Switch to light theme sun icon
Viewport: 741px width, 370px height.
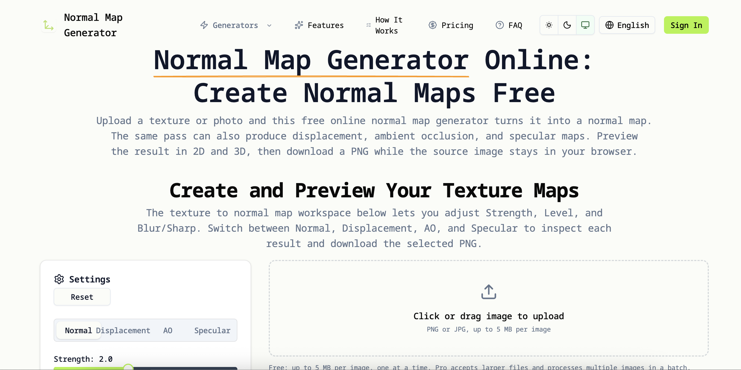[x=549, y=25]
